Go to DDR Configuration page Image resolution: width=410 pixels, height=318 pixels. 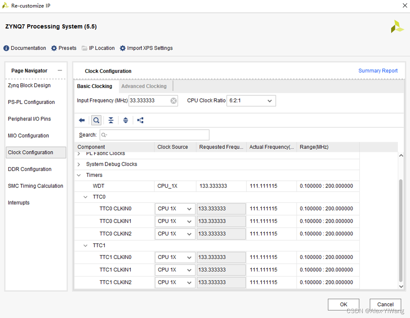point(29,169)
